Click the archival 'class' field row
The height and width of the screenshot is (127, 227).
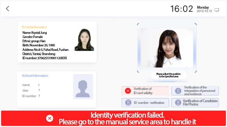click(31, 90)
